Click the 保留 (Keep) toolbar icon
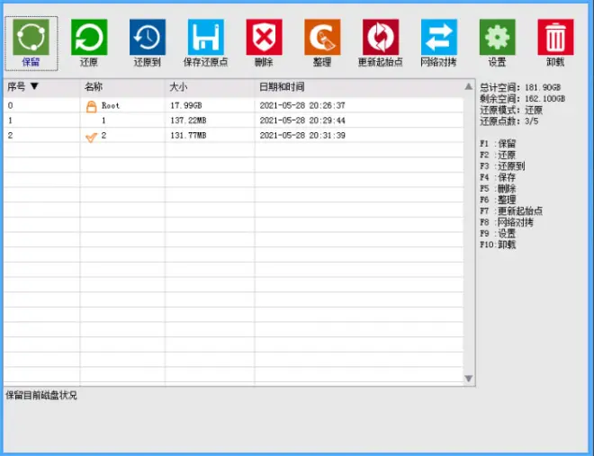The image size is (594, 456). point(31,37)
